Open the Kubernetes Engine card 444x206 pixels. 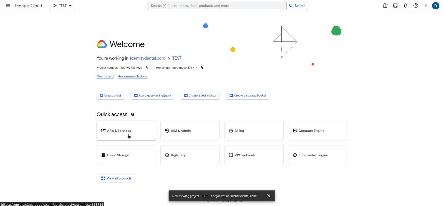[x=318, y=155]
